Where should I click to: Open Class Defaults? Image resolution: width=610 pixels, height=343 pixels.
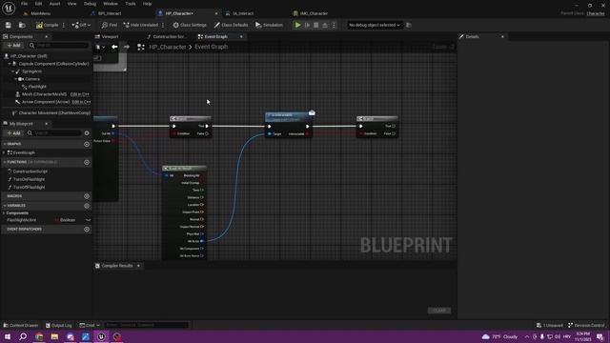click(x=231, y=25)
